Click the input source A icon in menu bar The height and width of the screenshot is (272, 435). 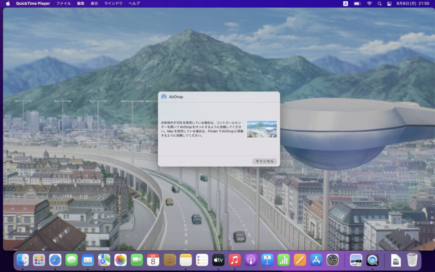pyautogui.click(x=345, y=3)
